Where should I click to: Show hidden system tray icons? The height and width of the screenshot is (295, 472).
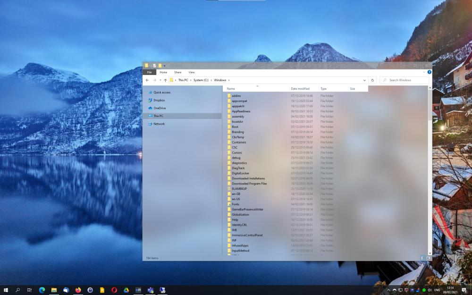tap(389, 290)
